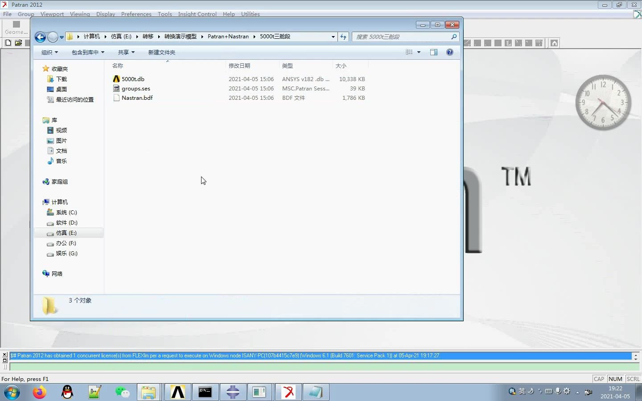Image resolution: width=642 pixels, height=401 pixels.
Task: Open the address bar history dropdown arrow
Action: [x=333, y=37]
